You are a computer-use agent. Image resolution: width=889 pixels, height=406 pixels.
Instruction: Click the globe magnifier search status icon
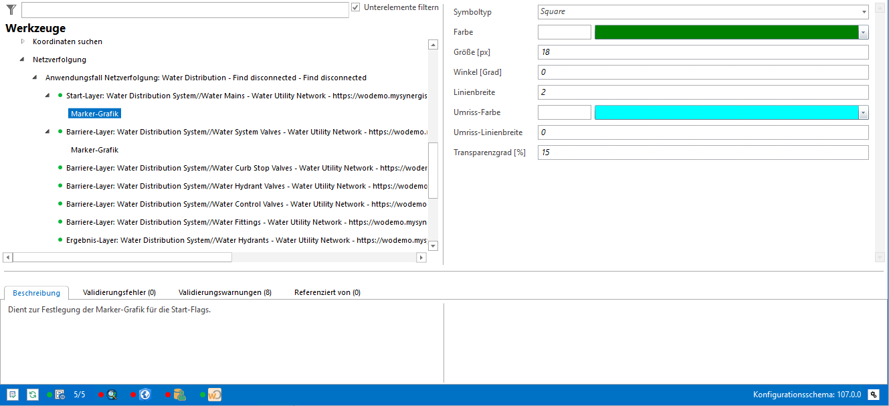(112, 395)
